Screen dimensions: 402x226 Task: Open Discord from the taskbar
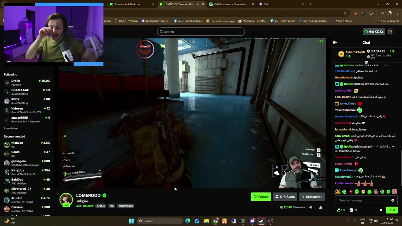(252, 221)
